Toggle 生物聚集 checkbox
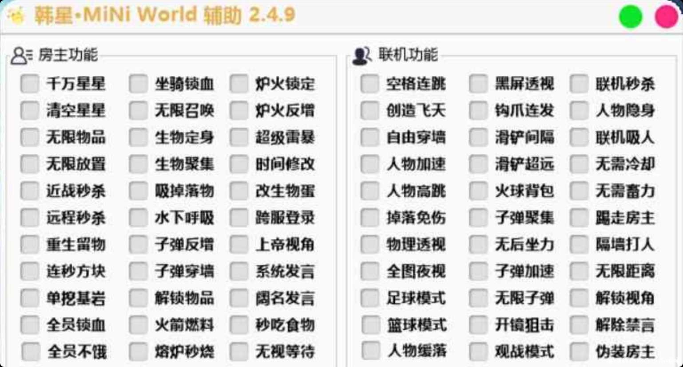The width and height of the screenshot is (683, 367). pos(139,164)
